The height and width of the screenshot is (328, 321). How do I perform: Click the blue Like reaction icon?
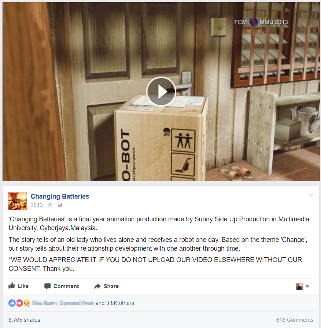tap(12, 303)
